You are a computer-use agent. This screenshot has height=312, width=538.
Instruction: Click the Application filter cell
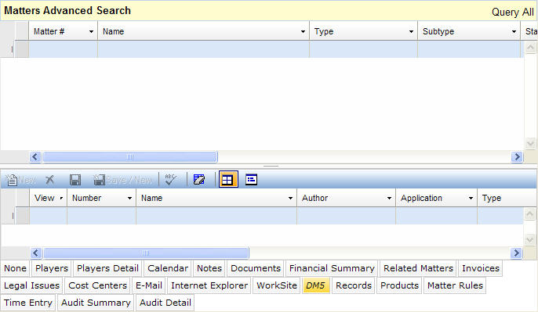coord(436,216)
